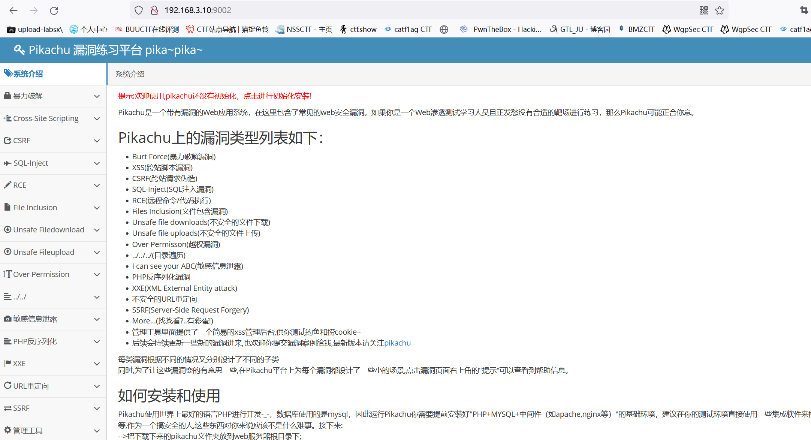Open the BMZCTF bookmark
Screen dimensions: 811x440
point(637,29)
